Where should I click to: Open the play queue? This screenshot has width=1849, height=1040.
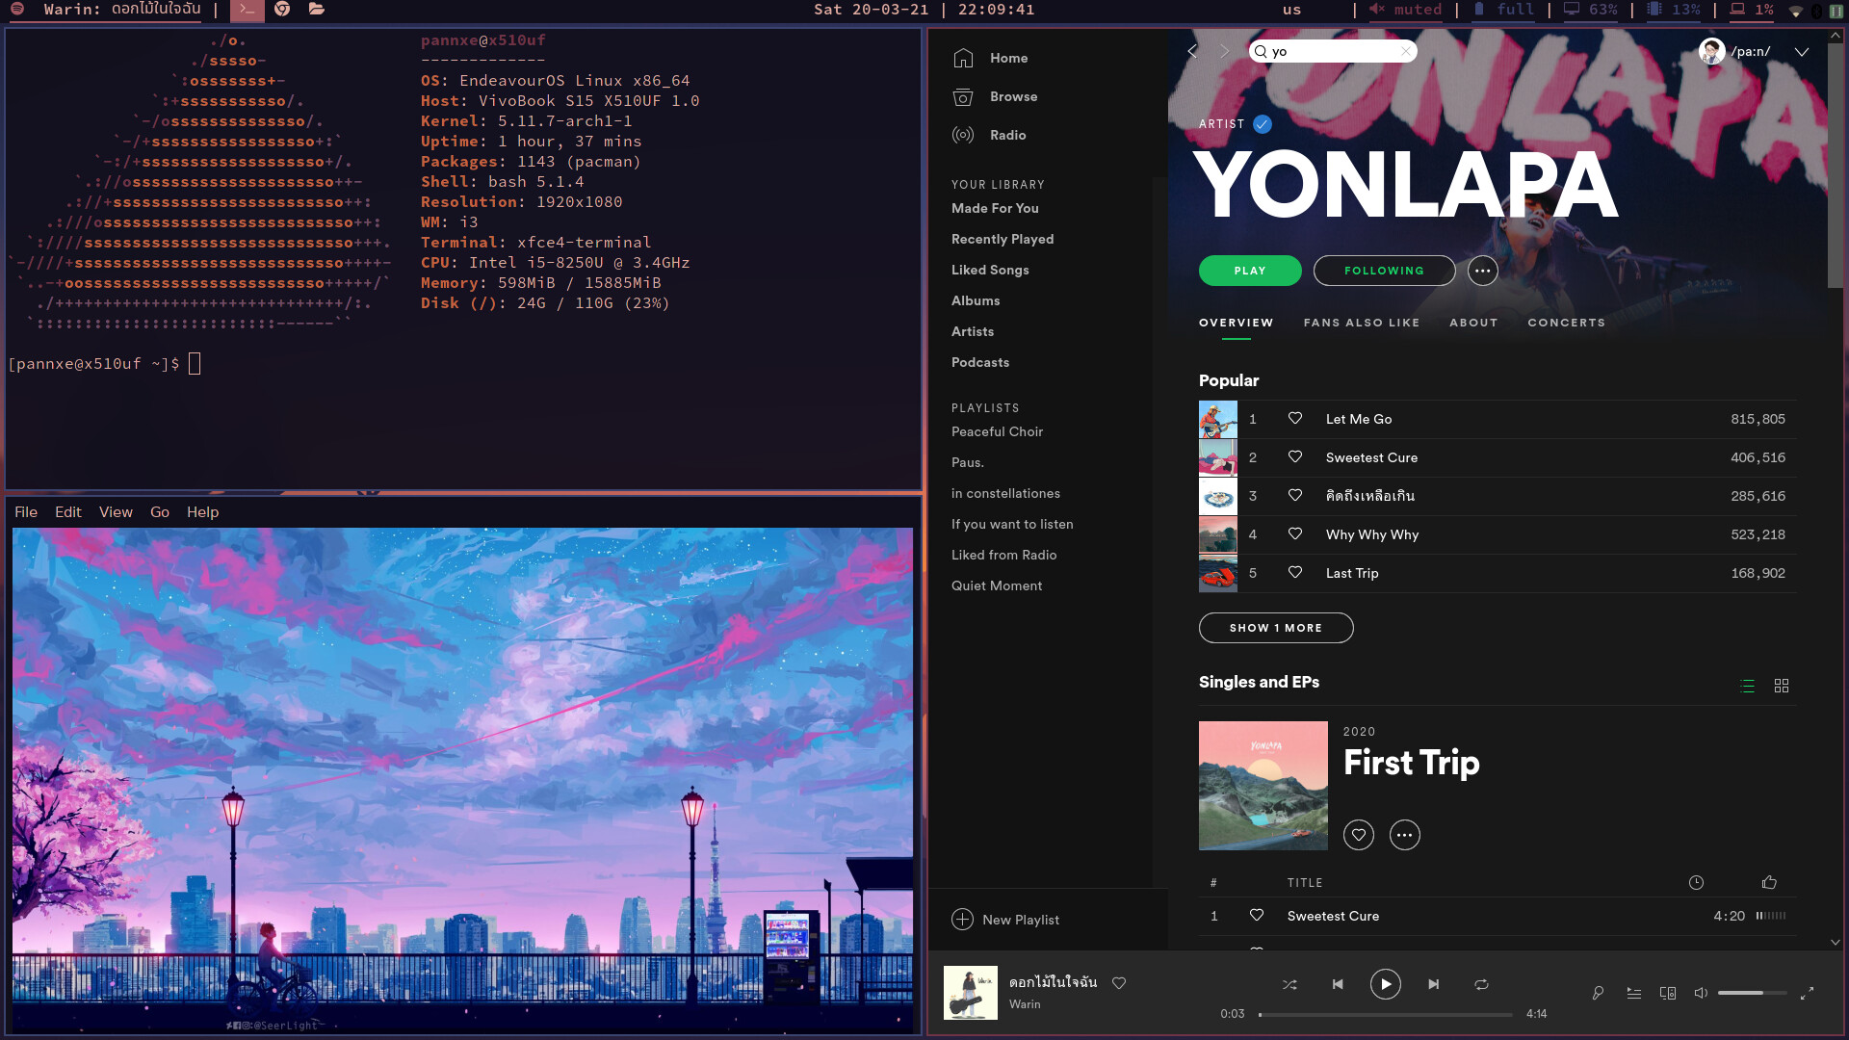(1634, 993)
